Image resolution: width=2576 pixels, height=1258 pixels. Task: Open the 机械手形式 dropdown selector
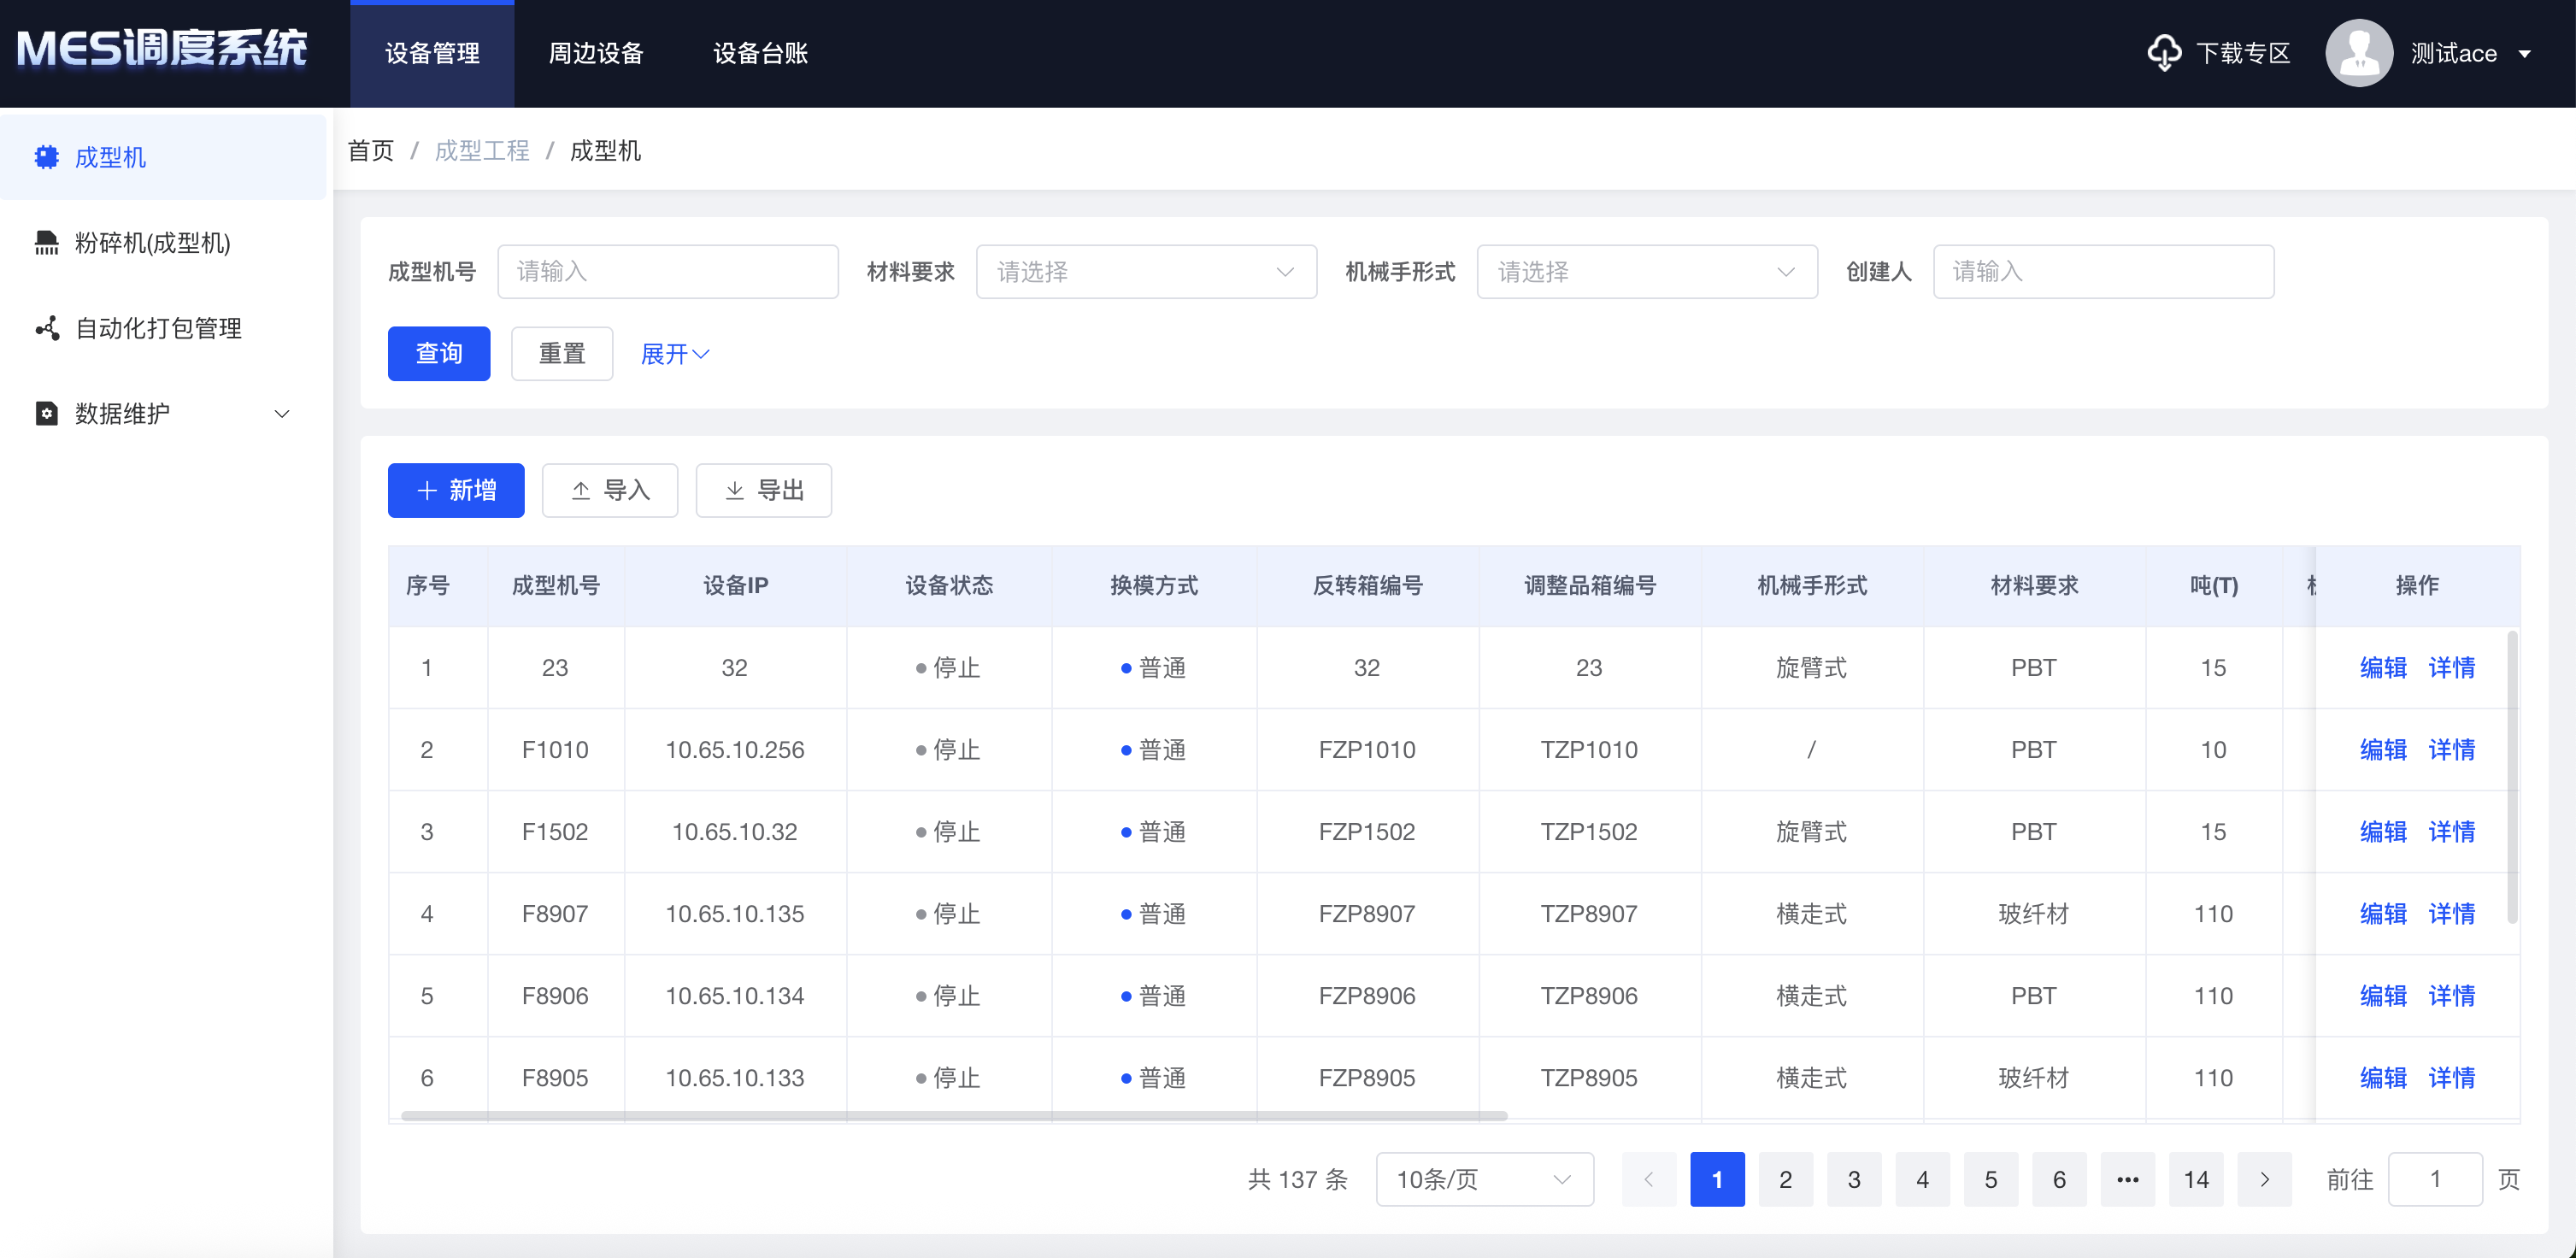click(x=1647, y=271)
